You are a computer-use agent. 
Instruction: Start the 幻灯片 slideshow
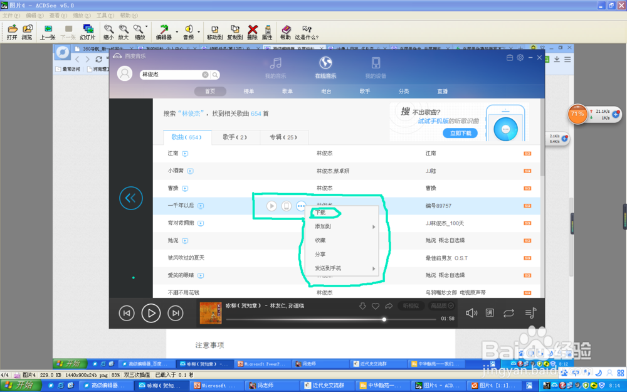88,31
